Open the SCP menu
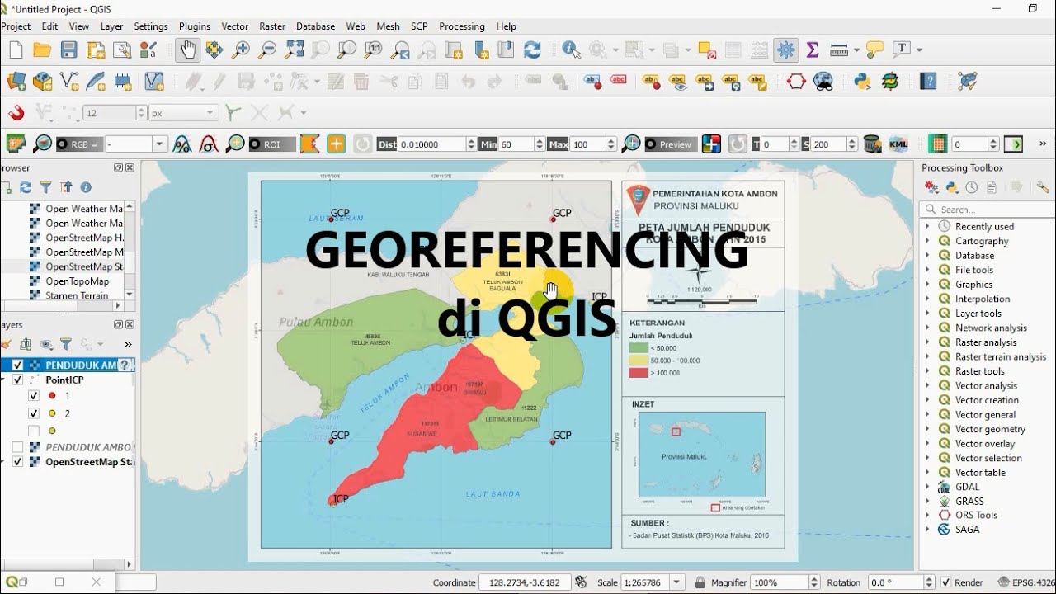The width and height of the screenshot is (1056, 594). (x=419, y=26)
